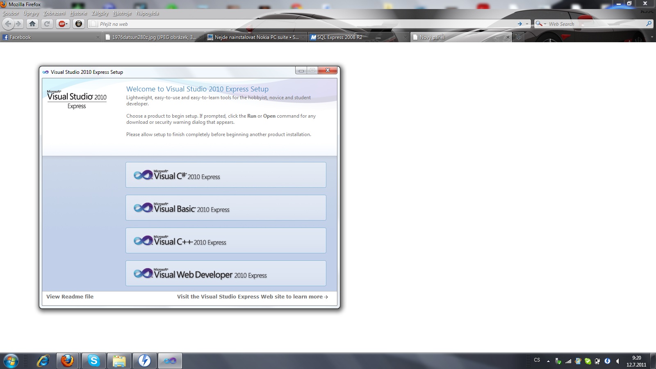Click the CS language indicator
Viewport: 656px width, 369px height.
[x=537, y=360]
